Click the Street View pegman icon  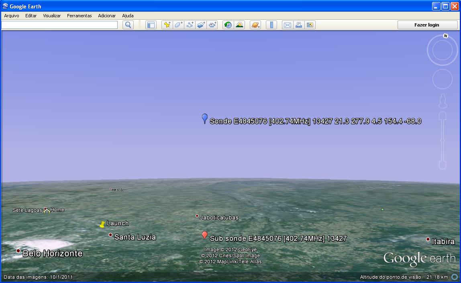coord(443,101)
